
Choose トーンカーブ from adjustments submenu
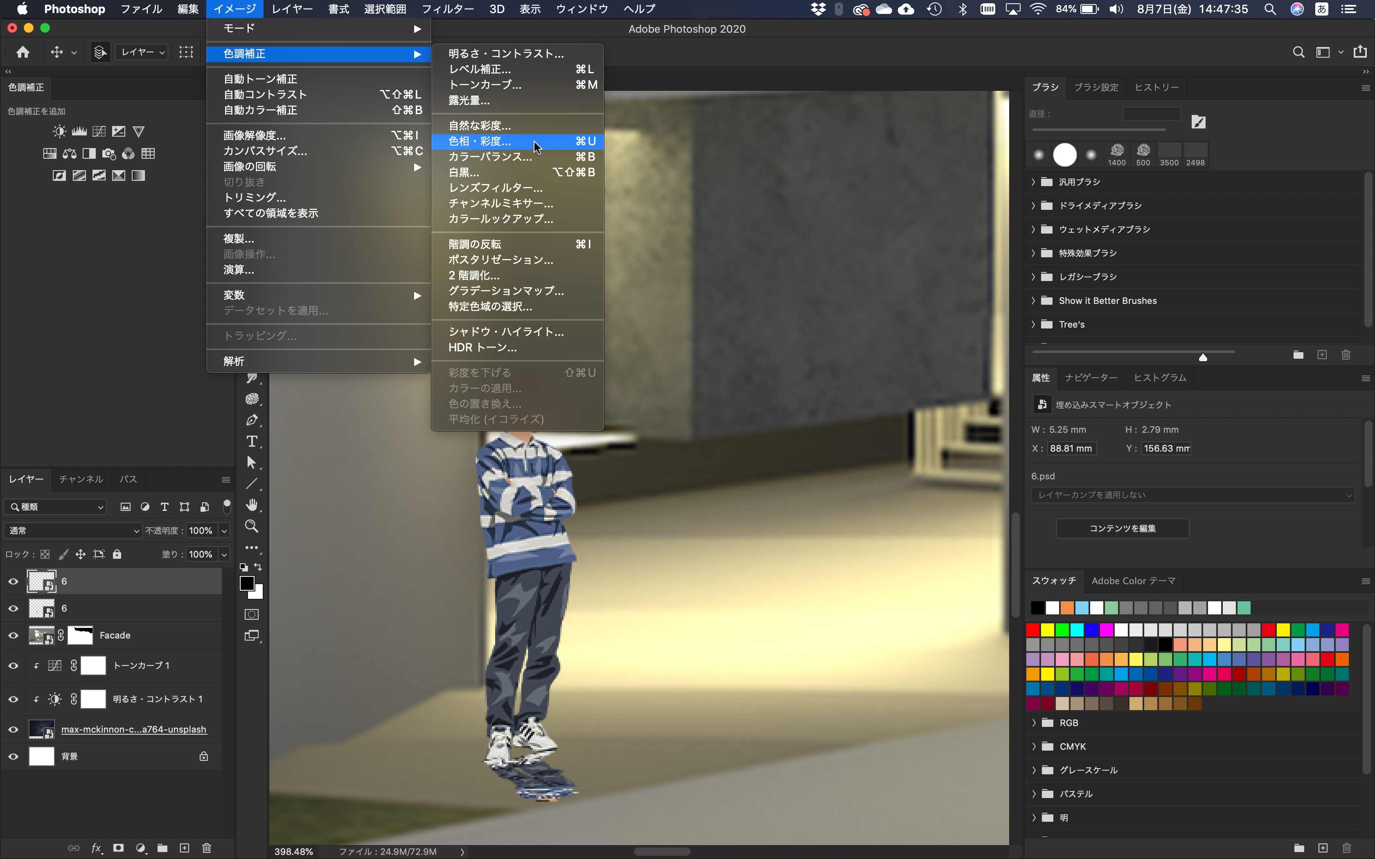517,85
